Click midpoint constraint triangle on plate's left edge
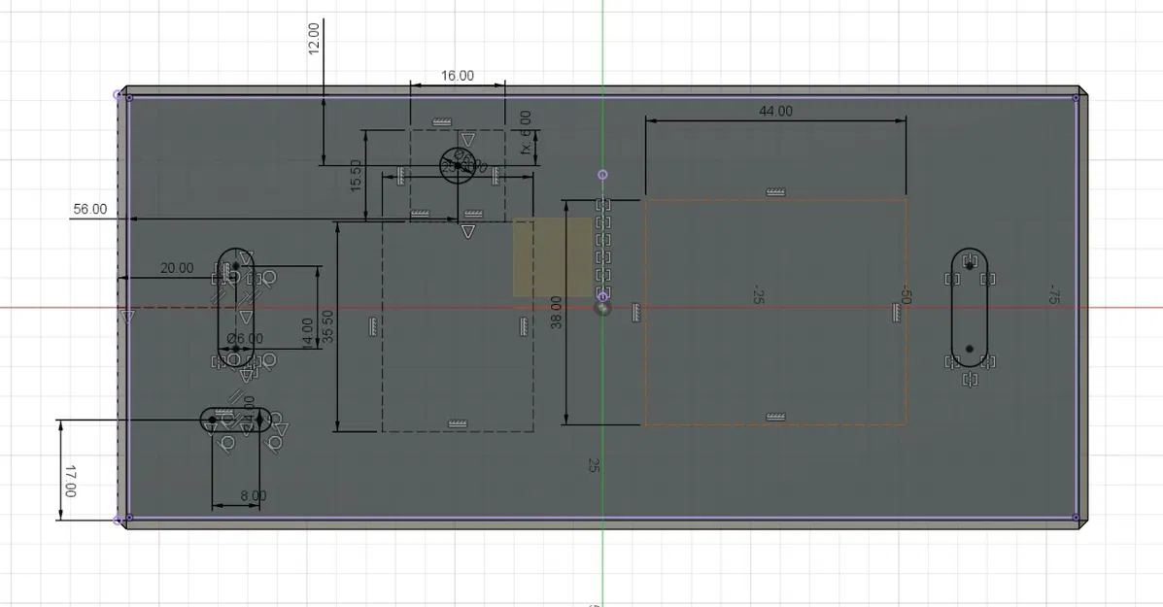The image size is (1163, 607). tap(127, 318)
